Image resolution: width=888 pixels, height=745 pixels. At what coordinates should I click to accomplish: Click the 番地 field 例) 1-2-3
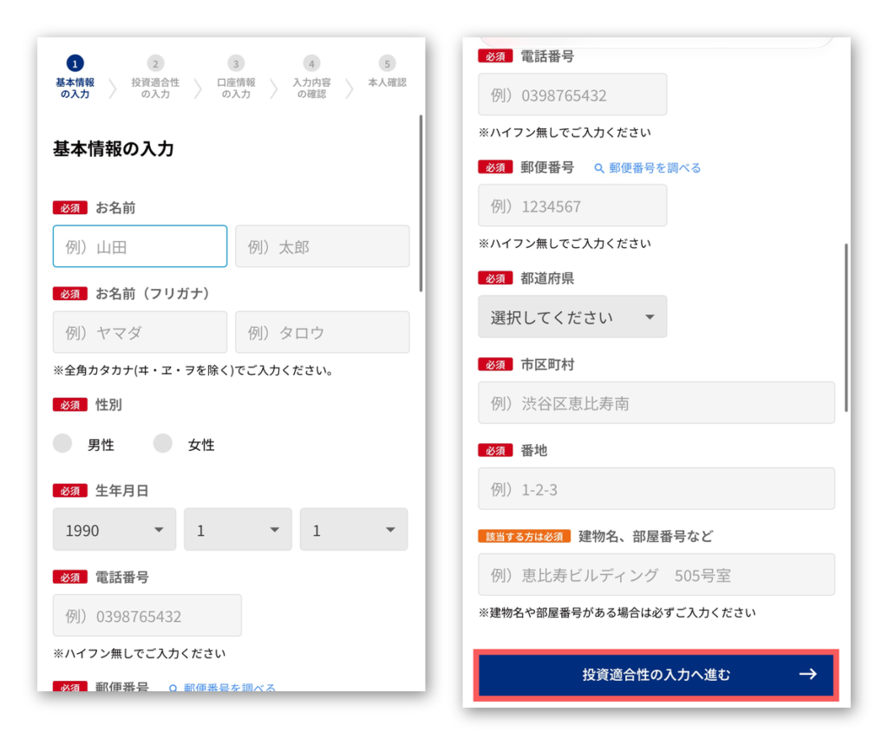pyautogui.click(x=656, y=489)
